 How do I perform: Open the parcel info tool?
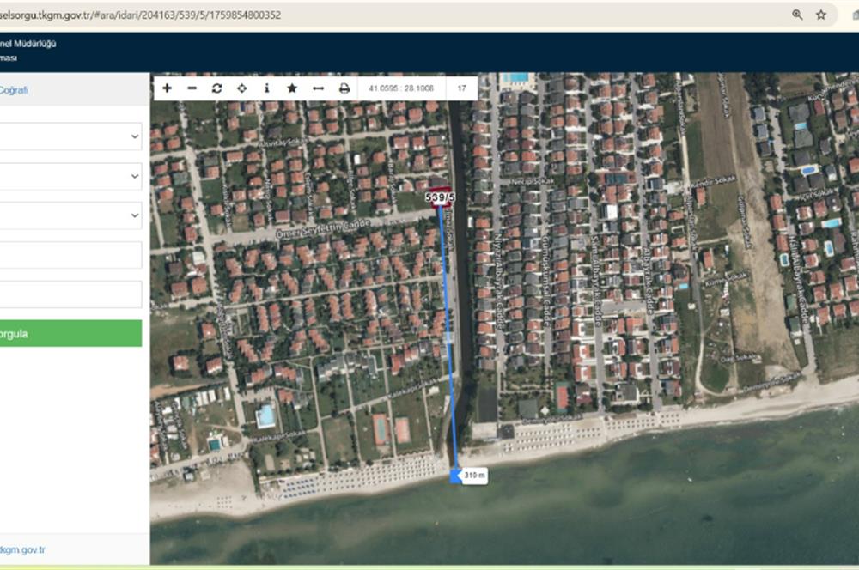pyautogui.click(x=268, y=88)
